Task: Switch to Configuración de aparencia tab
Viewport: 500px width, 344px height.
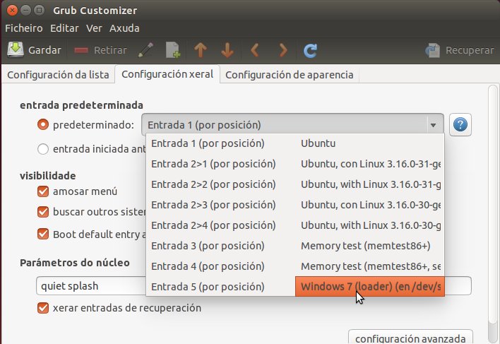Action: tap(290, 75)
